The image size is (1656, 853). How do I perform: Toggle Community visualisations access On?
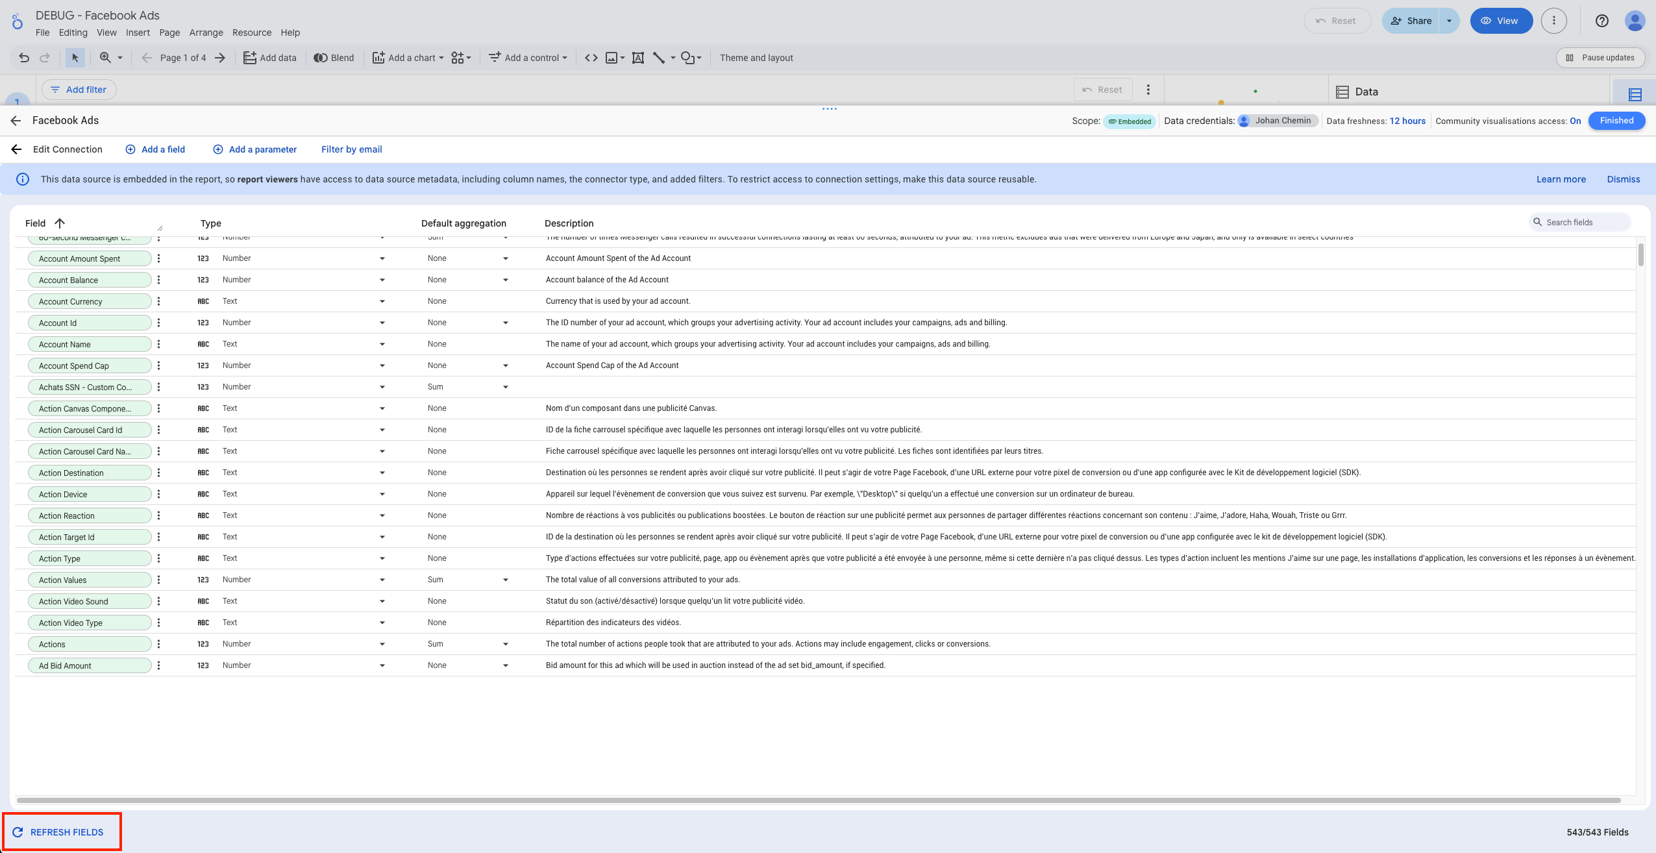pos(1576,121)
